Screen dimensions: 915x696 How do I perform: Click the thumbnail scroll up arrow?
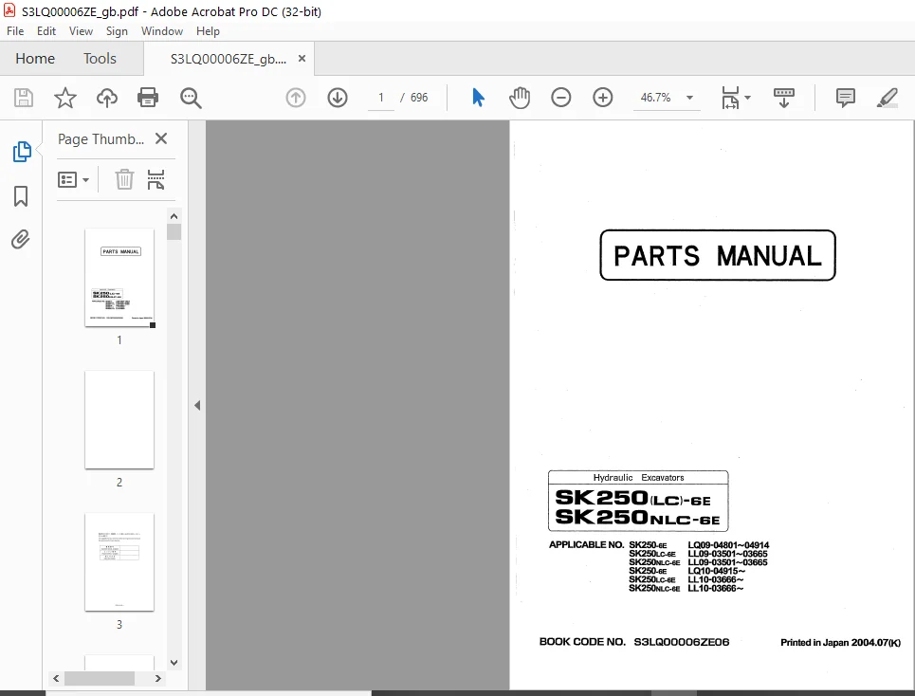174,216
